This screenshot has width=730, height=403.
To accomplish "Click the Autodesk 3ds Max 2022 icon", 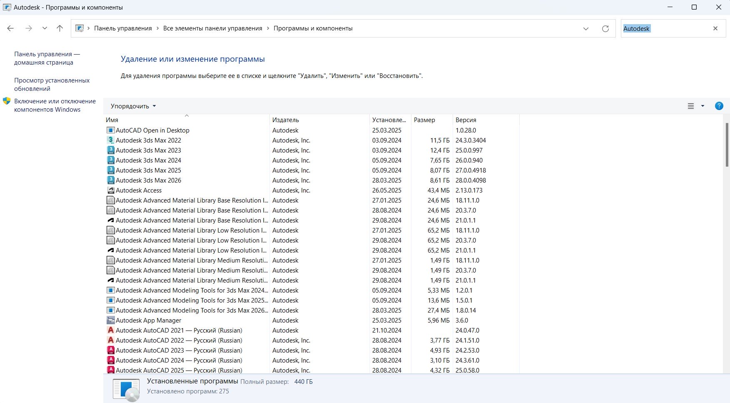I will [111, 140].
